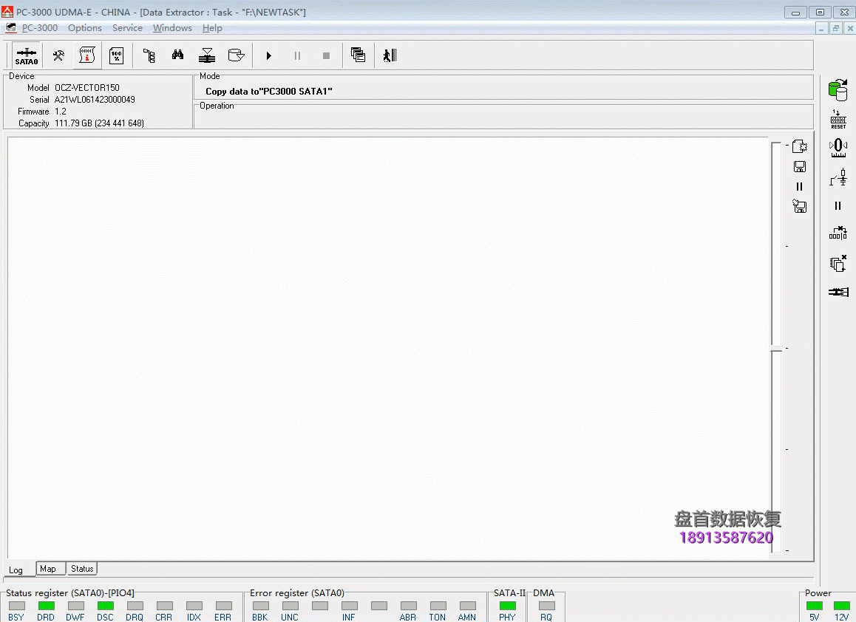Screen dimensions: 856x622
Task: Click the binoculars search icon
Action: click(x=177, y=55)
